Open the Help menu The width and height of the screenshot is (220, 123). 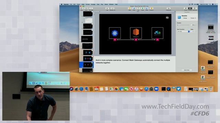tap(116, 4)
